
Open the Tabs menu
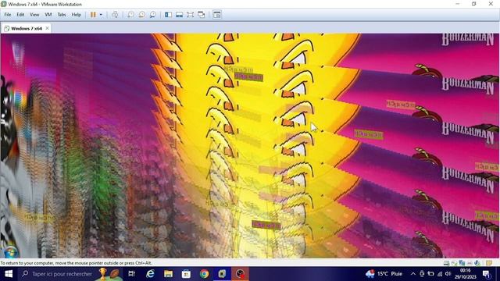[62, 15]
